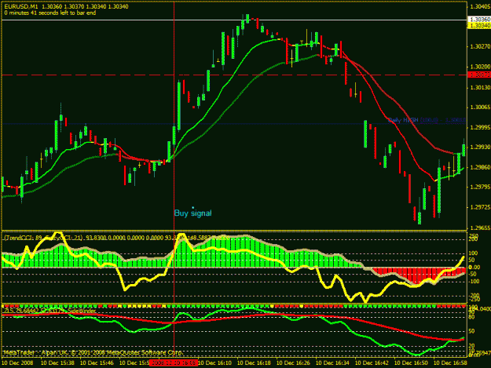This screenshot has width=491, height=368.
Task: Click the '10 Dec 16:42' time label
Action: (x=372, y=363)
